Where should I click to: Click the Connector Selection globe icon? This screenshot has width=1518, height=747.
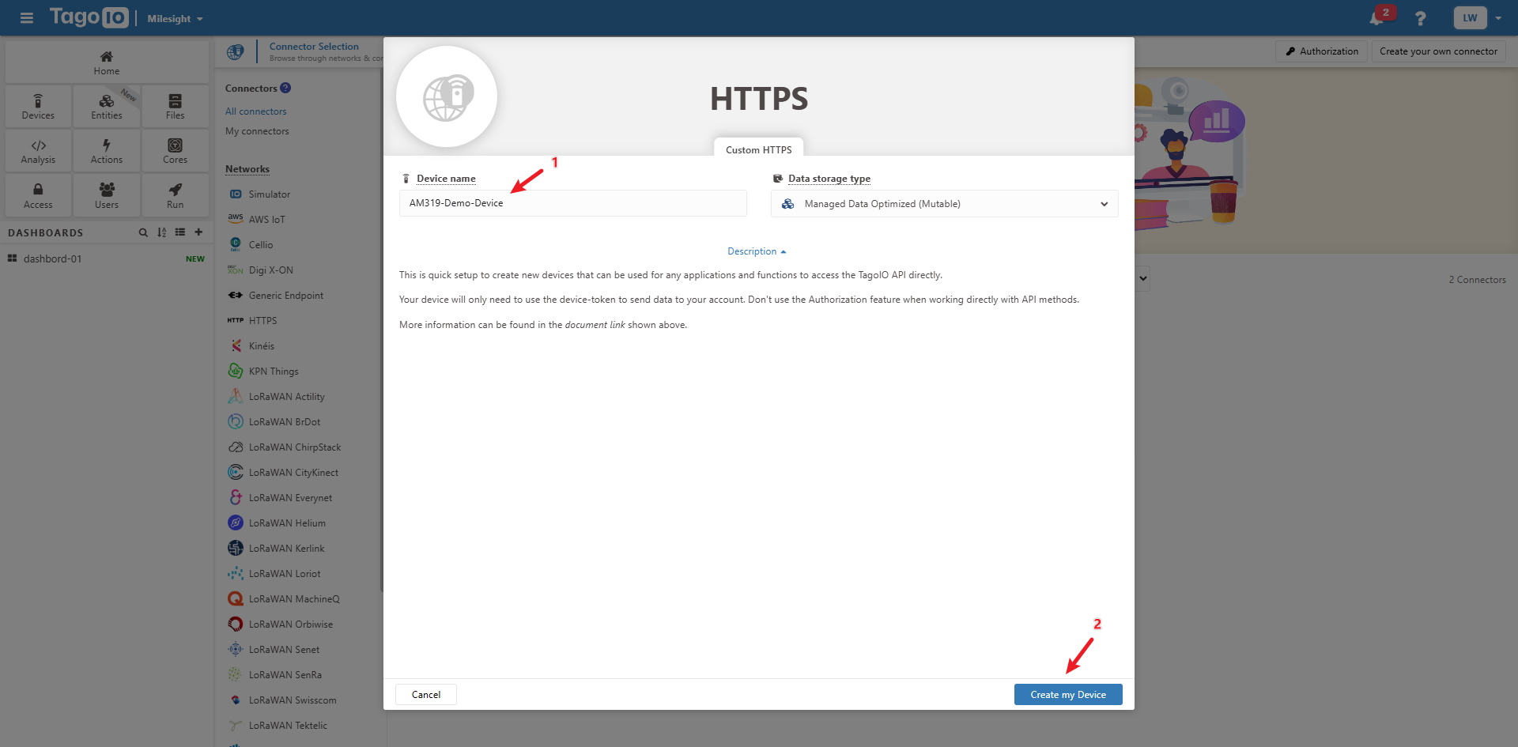(235, 52)
